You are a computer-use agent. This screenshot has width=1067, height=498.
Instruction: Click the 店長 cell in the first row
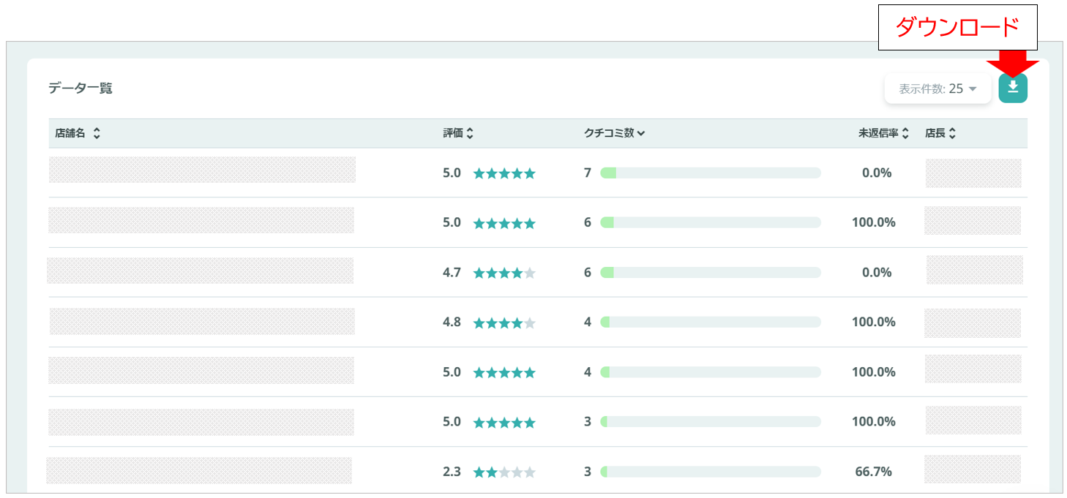pos(973,173)
